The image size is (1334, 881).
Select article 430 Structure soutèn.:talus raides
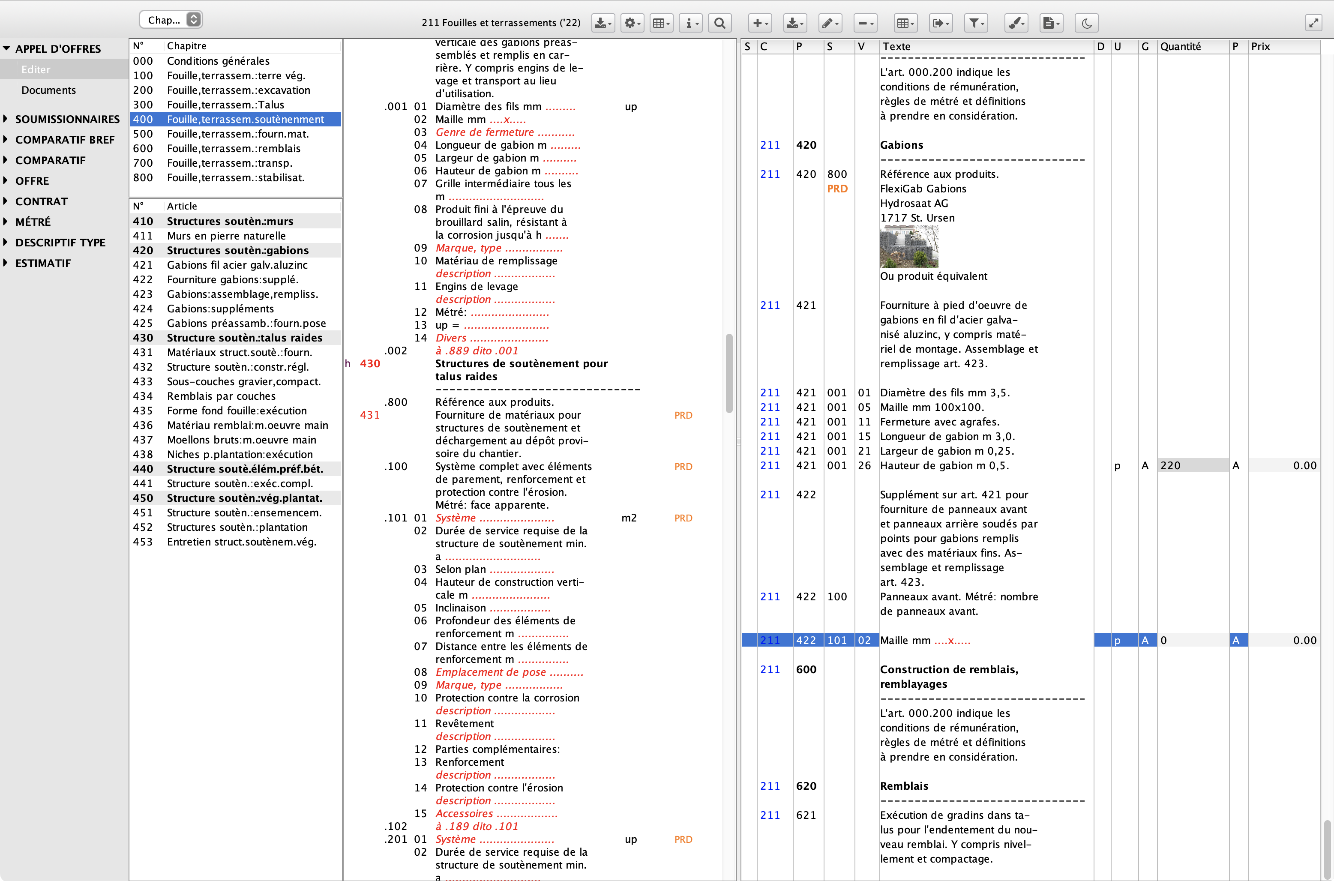tap(235, 338)
